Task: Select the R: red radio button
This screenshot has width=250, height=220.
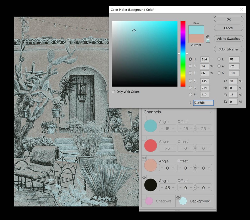Action: coord(190,81)
